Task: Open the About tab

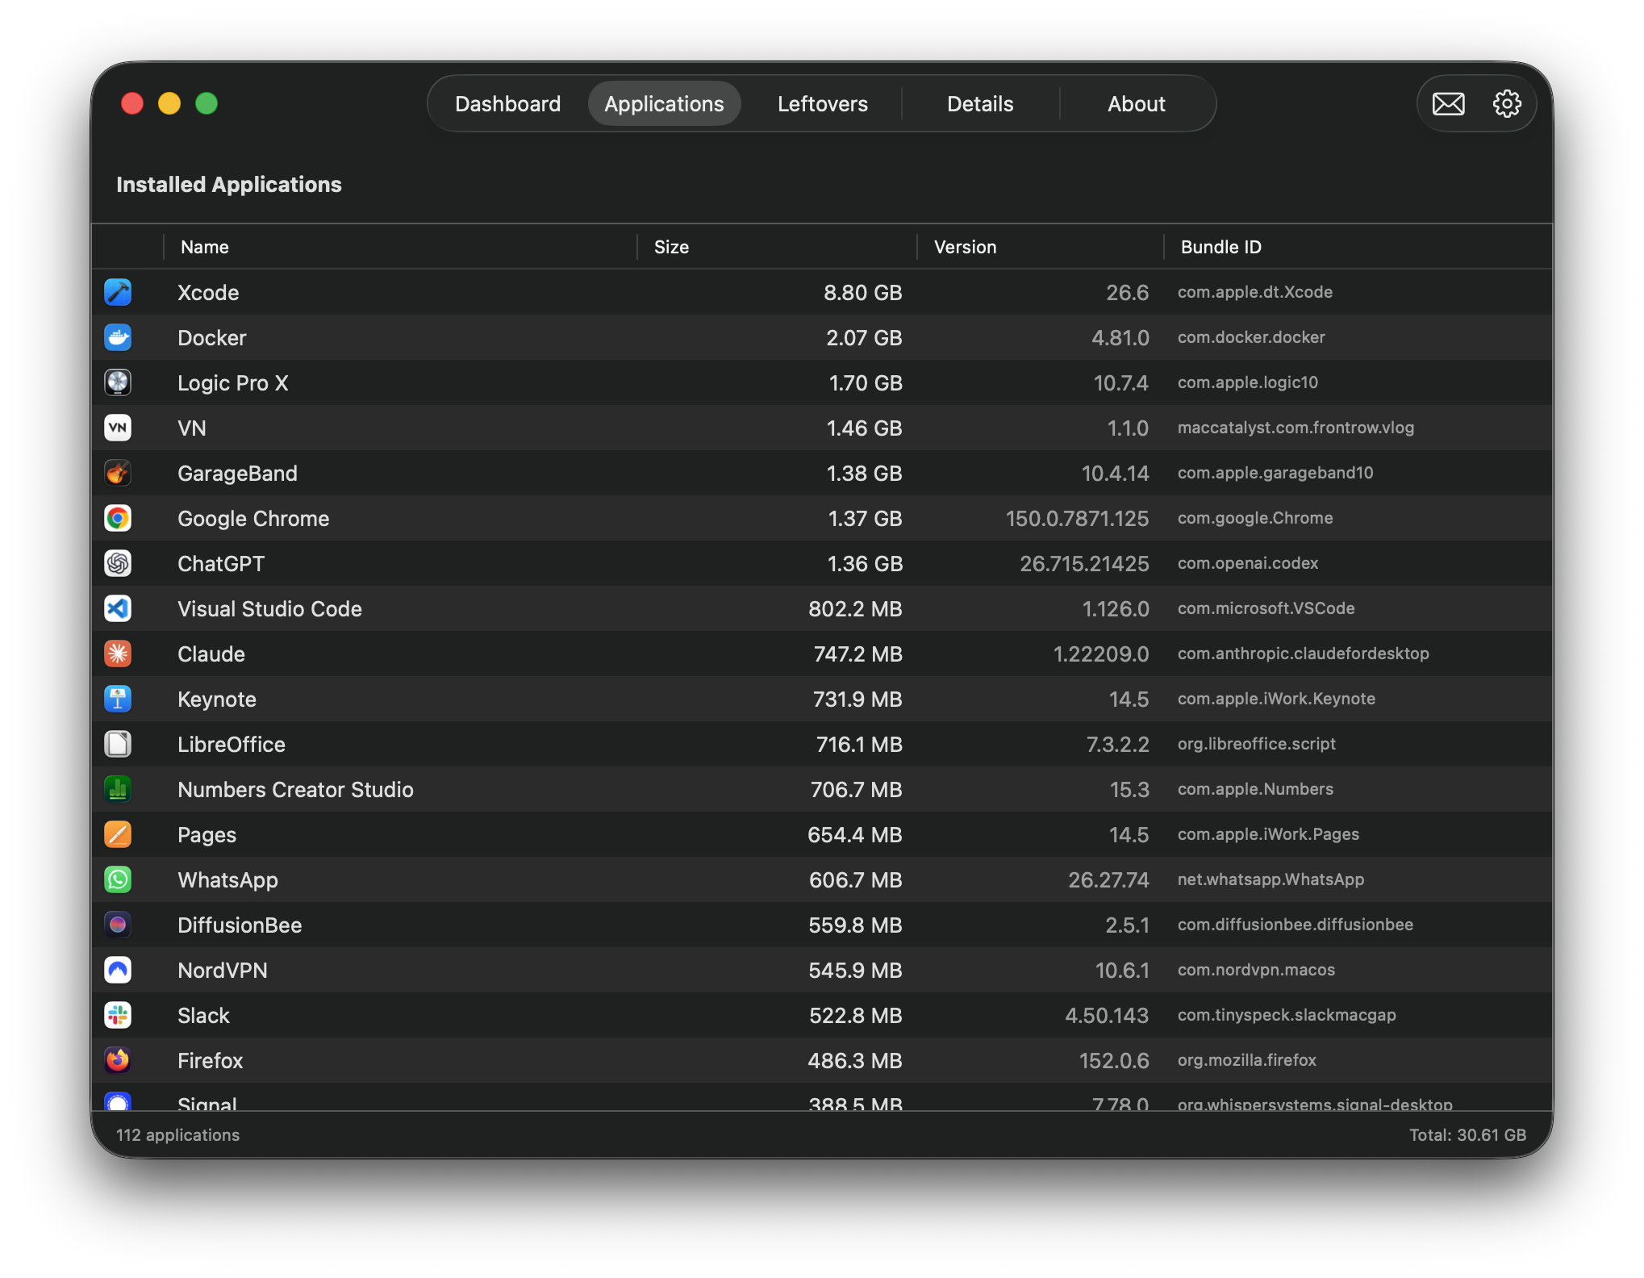Action: point(1137,104)
